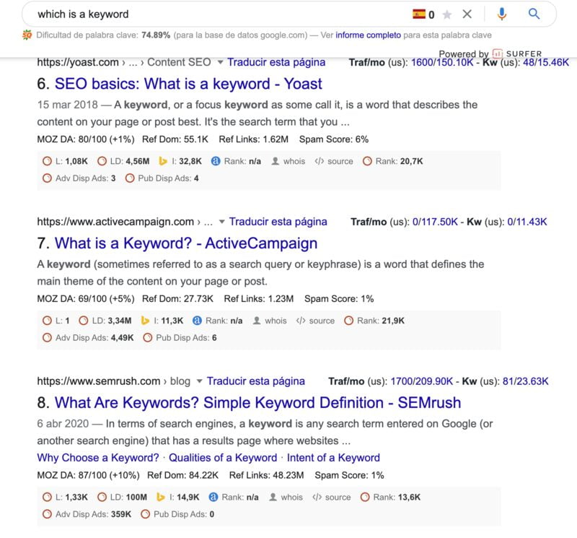Translate the ActiveCampaign result page
Screen dimensions: 577x538
(x=278, y=222)
